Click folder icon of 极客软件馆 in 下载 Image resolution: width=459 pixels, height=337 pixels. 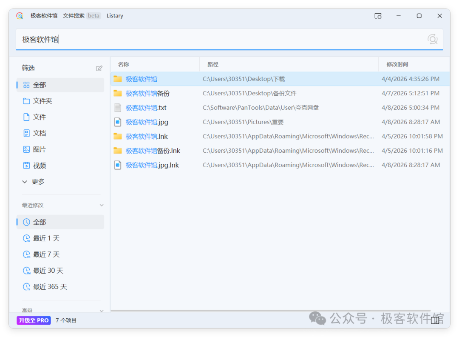118,79
